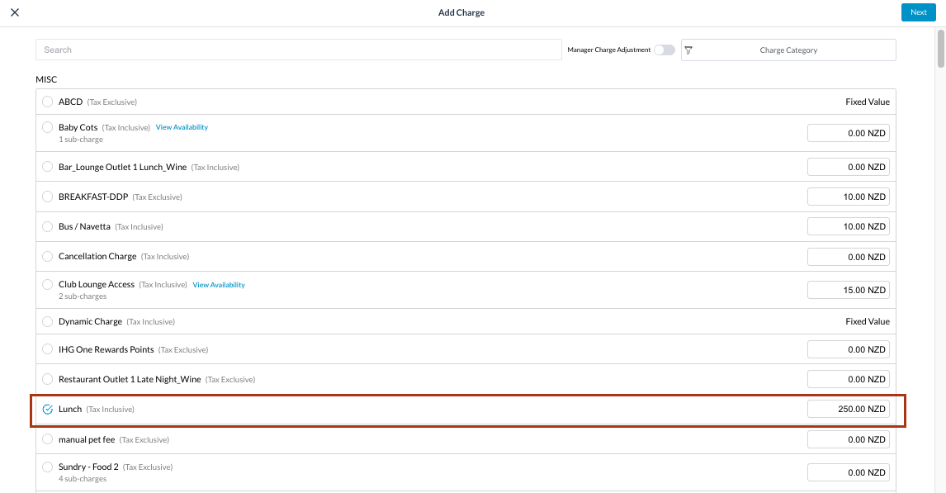
Task: Click Next button
Action: tap(918, 12)
